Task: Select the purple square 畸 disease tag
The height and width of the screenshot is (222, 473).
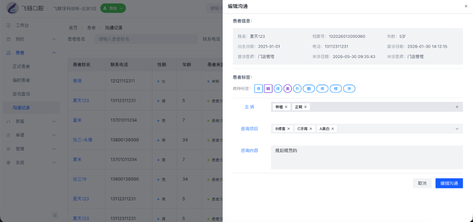Action: [268, 89]
